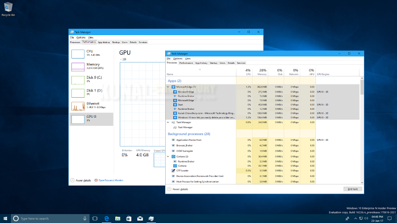Click the COM Surrogate process icon

click(x=173, y=151)
